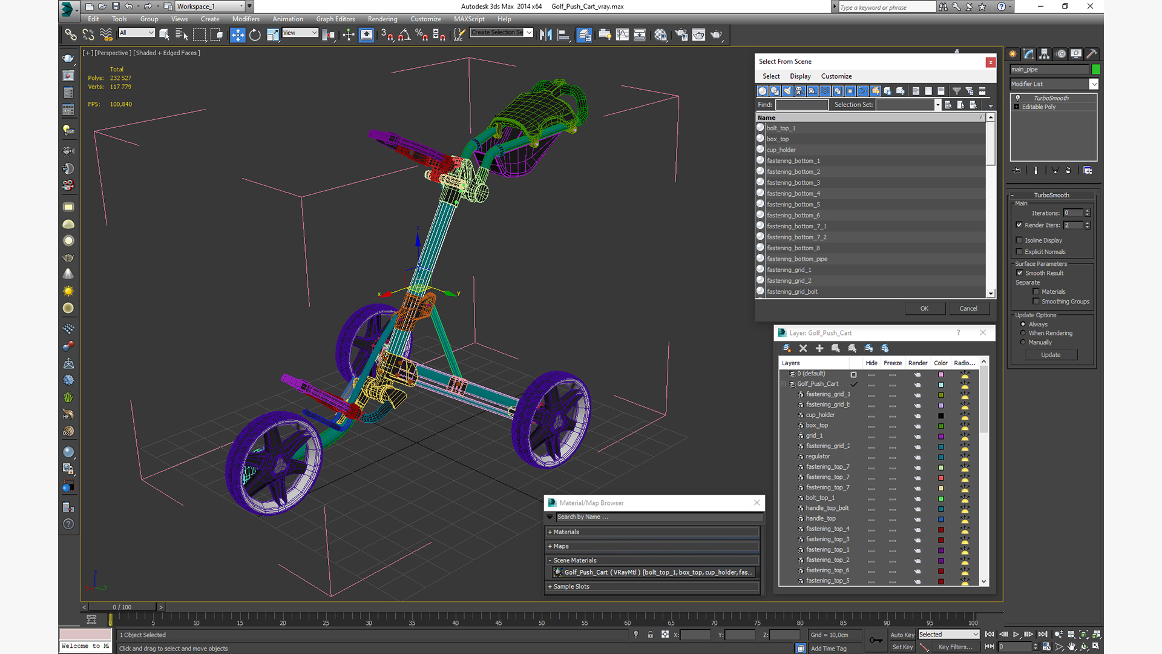Image resolution: width=1162 pixels, height=654 pixels.
Task: Open the MAXScript menu
Action: [x=469, y=19]
